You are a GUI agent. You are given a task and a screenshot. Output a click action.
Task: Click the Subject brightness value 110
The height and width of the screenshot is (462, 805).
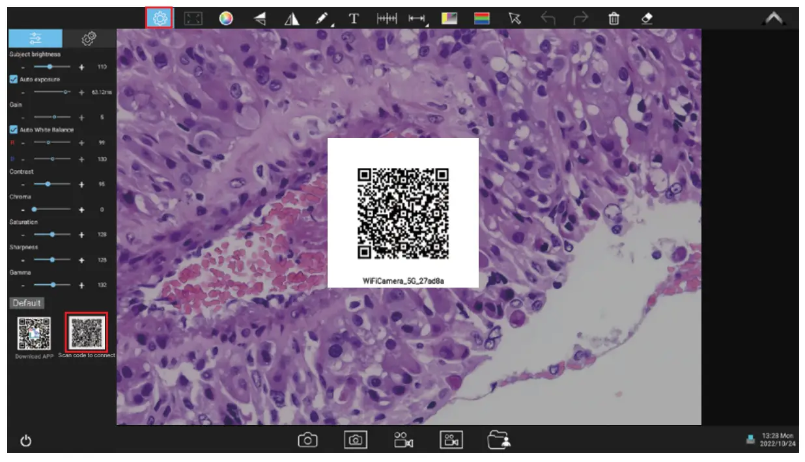(x=102, y=67)
